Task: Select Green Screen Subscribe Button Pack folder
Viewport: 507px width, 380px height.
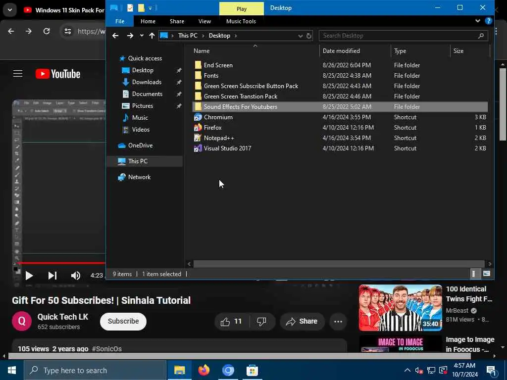Action: tap(251, 86)
